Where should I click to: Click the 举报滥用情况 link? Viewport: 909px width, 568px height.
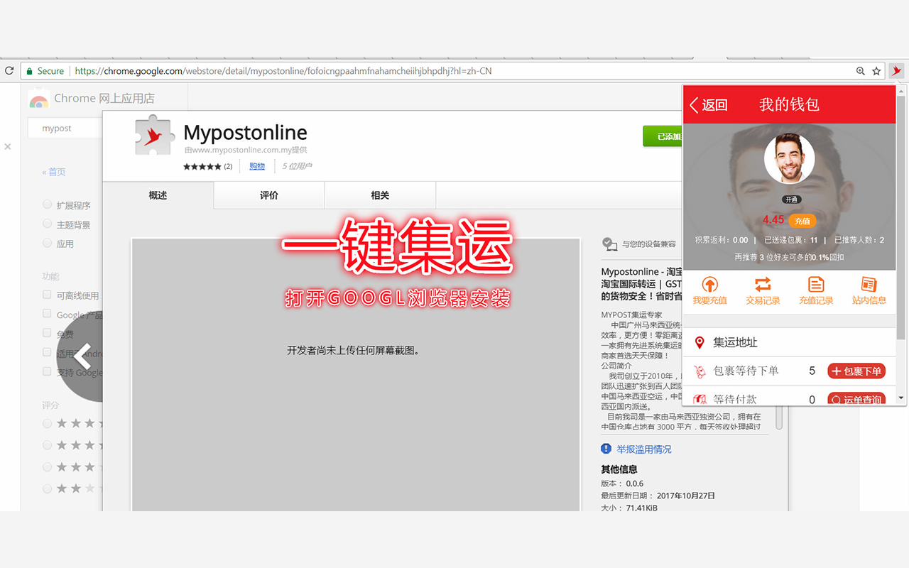coord(643,449)
